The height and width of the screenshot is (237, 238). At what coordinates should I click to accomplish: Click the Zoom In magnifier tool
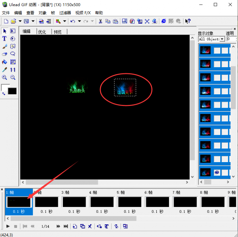coord(4,78)
